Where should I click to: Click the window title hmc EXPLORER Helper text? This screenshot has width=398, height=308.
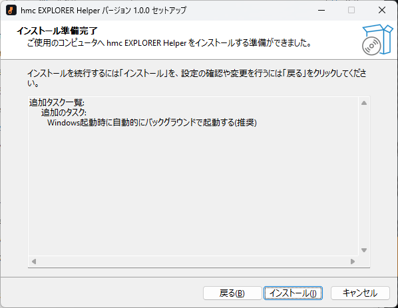point(104,11)
